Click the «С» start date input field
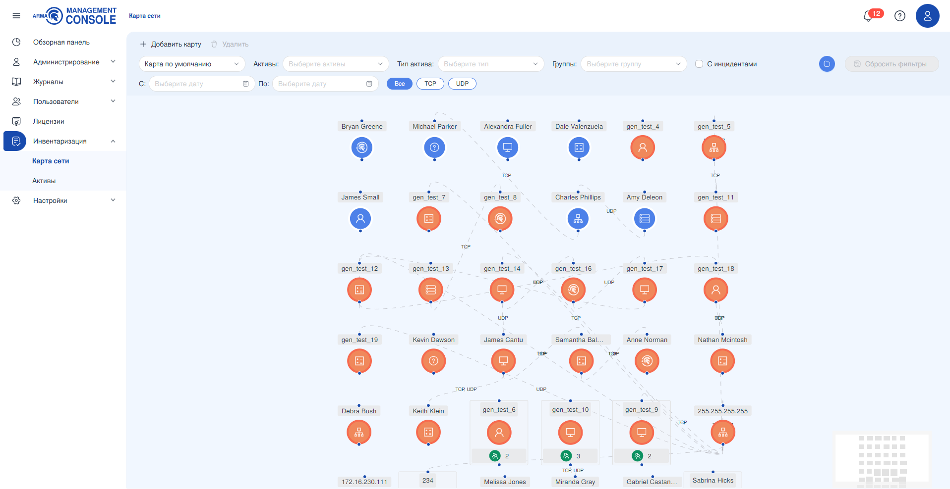 [197, 84]
